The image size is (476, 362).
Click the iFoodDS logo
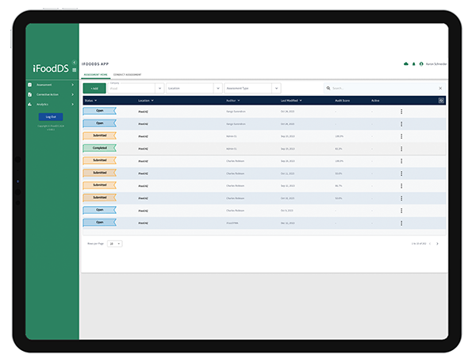(x=51, y=69)
